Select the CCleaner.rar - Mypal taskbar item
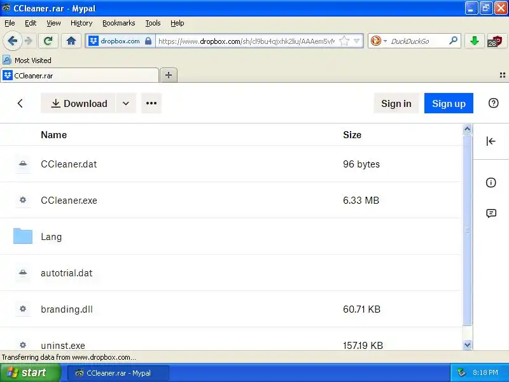 pyautogui.click(x=118, y=373)
